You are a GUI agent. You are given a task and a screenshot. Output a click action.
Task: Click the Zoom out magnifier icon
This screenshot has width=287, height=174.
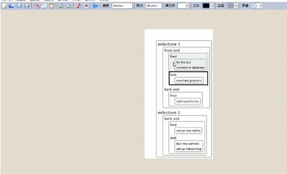point(68,6)
